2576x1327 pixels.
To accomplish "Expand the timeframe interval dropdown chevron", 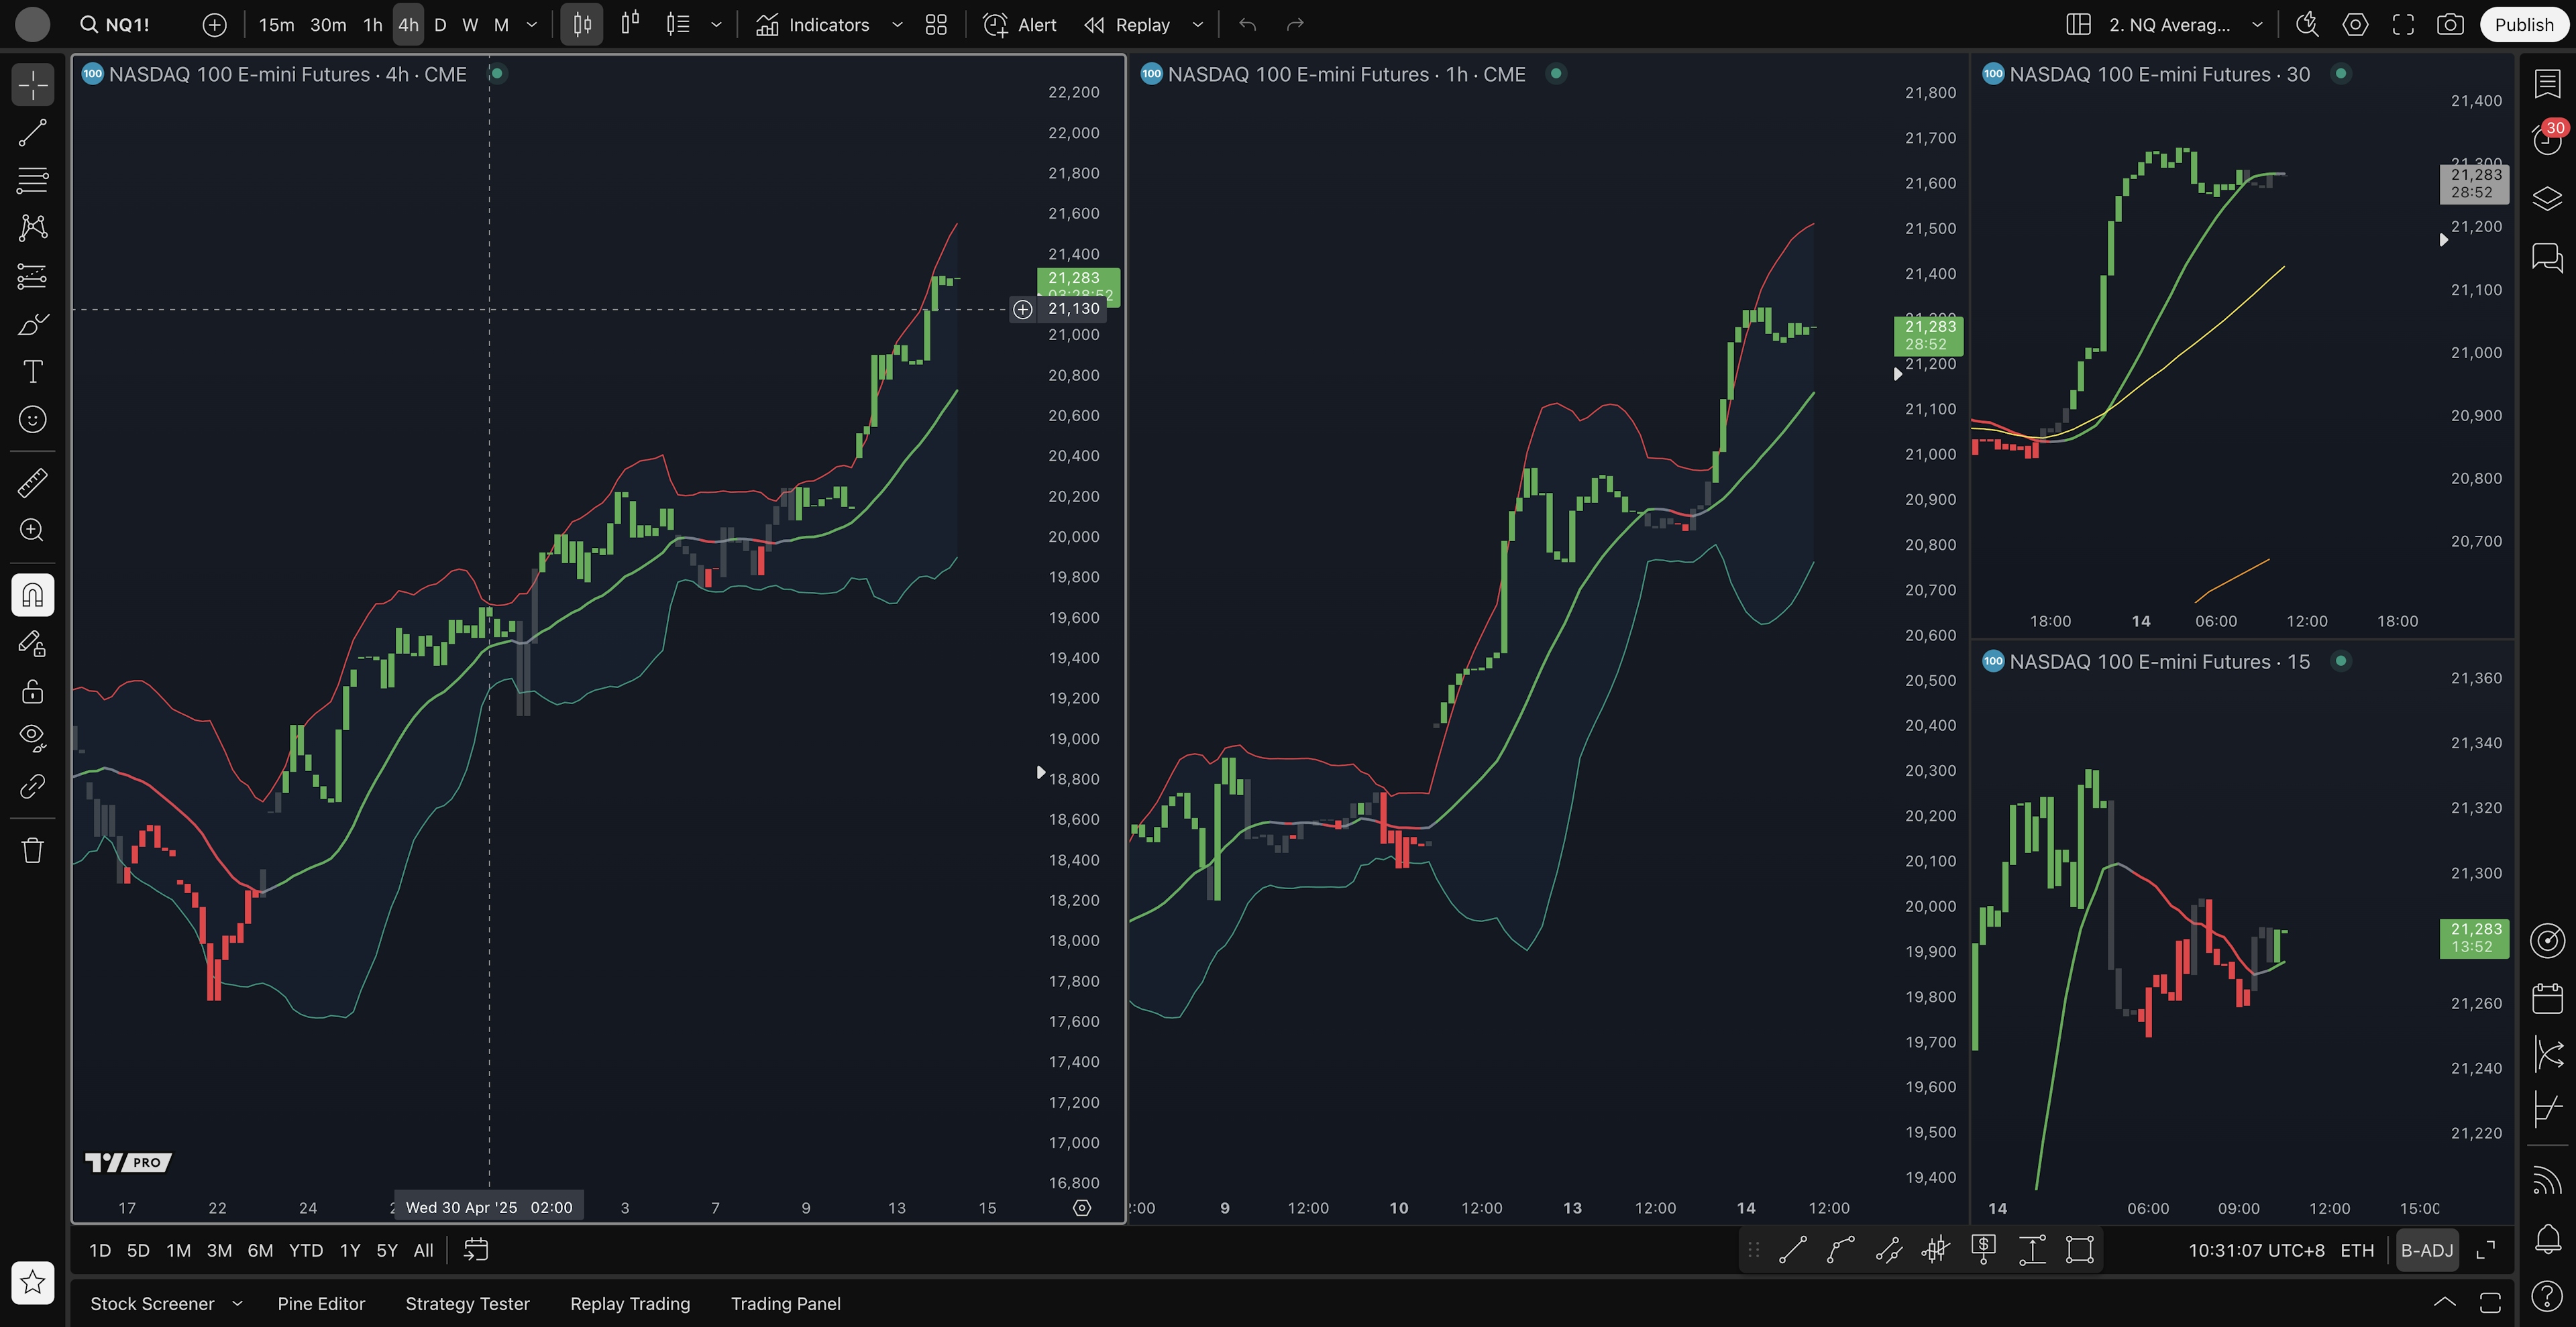I will click(532, 25).
